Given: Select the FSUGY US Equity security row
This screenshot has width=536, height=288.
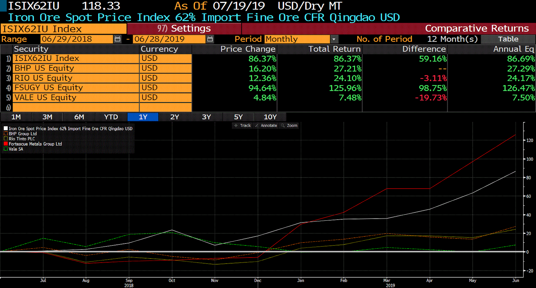Looking at the screenshot, I should (x=76, y=88).
